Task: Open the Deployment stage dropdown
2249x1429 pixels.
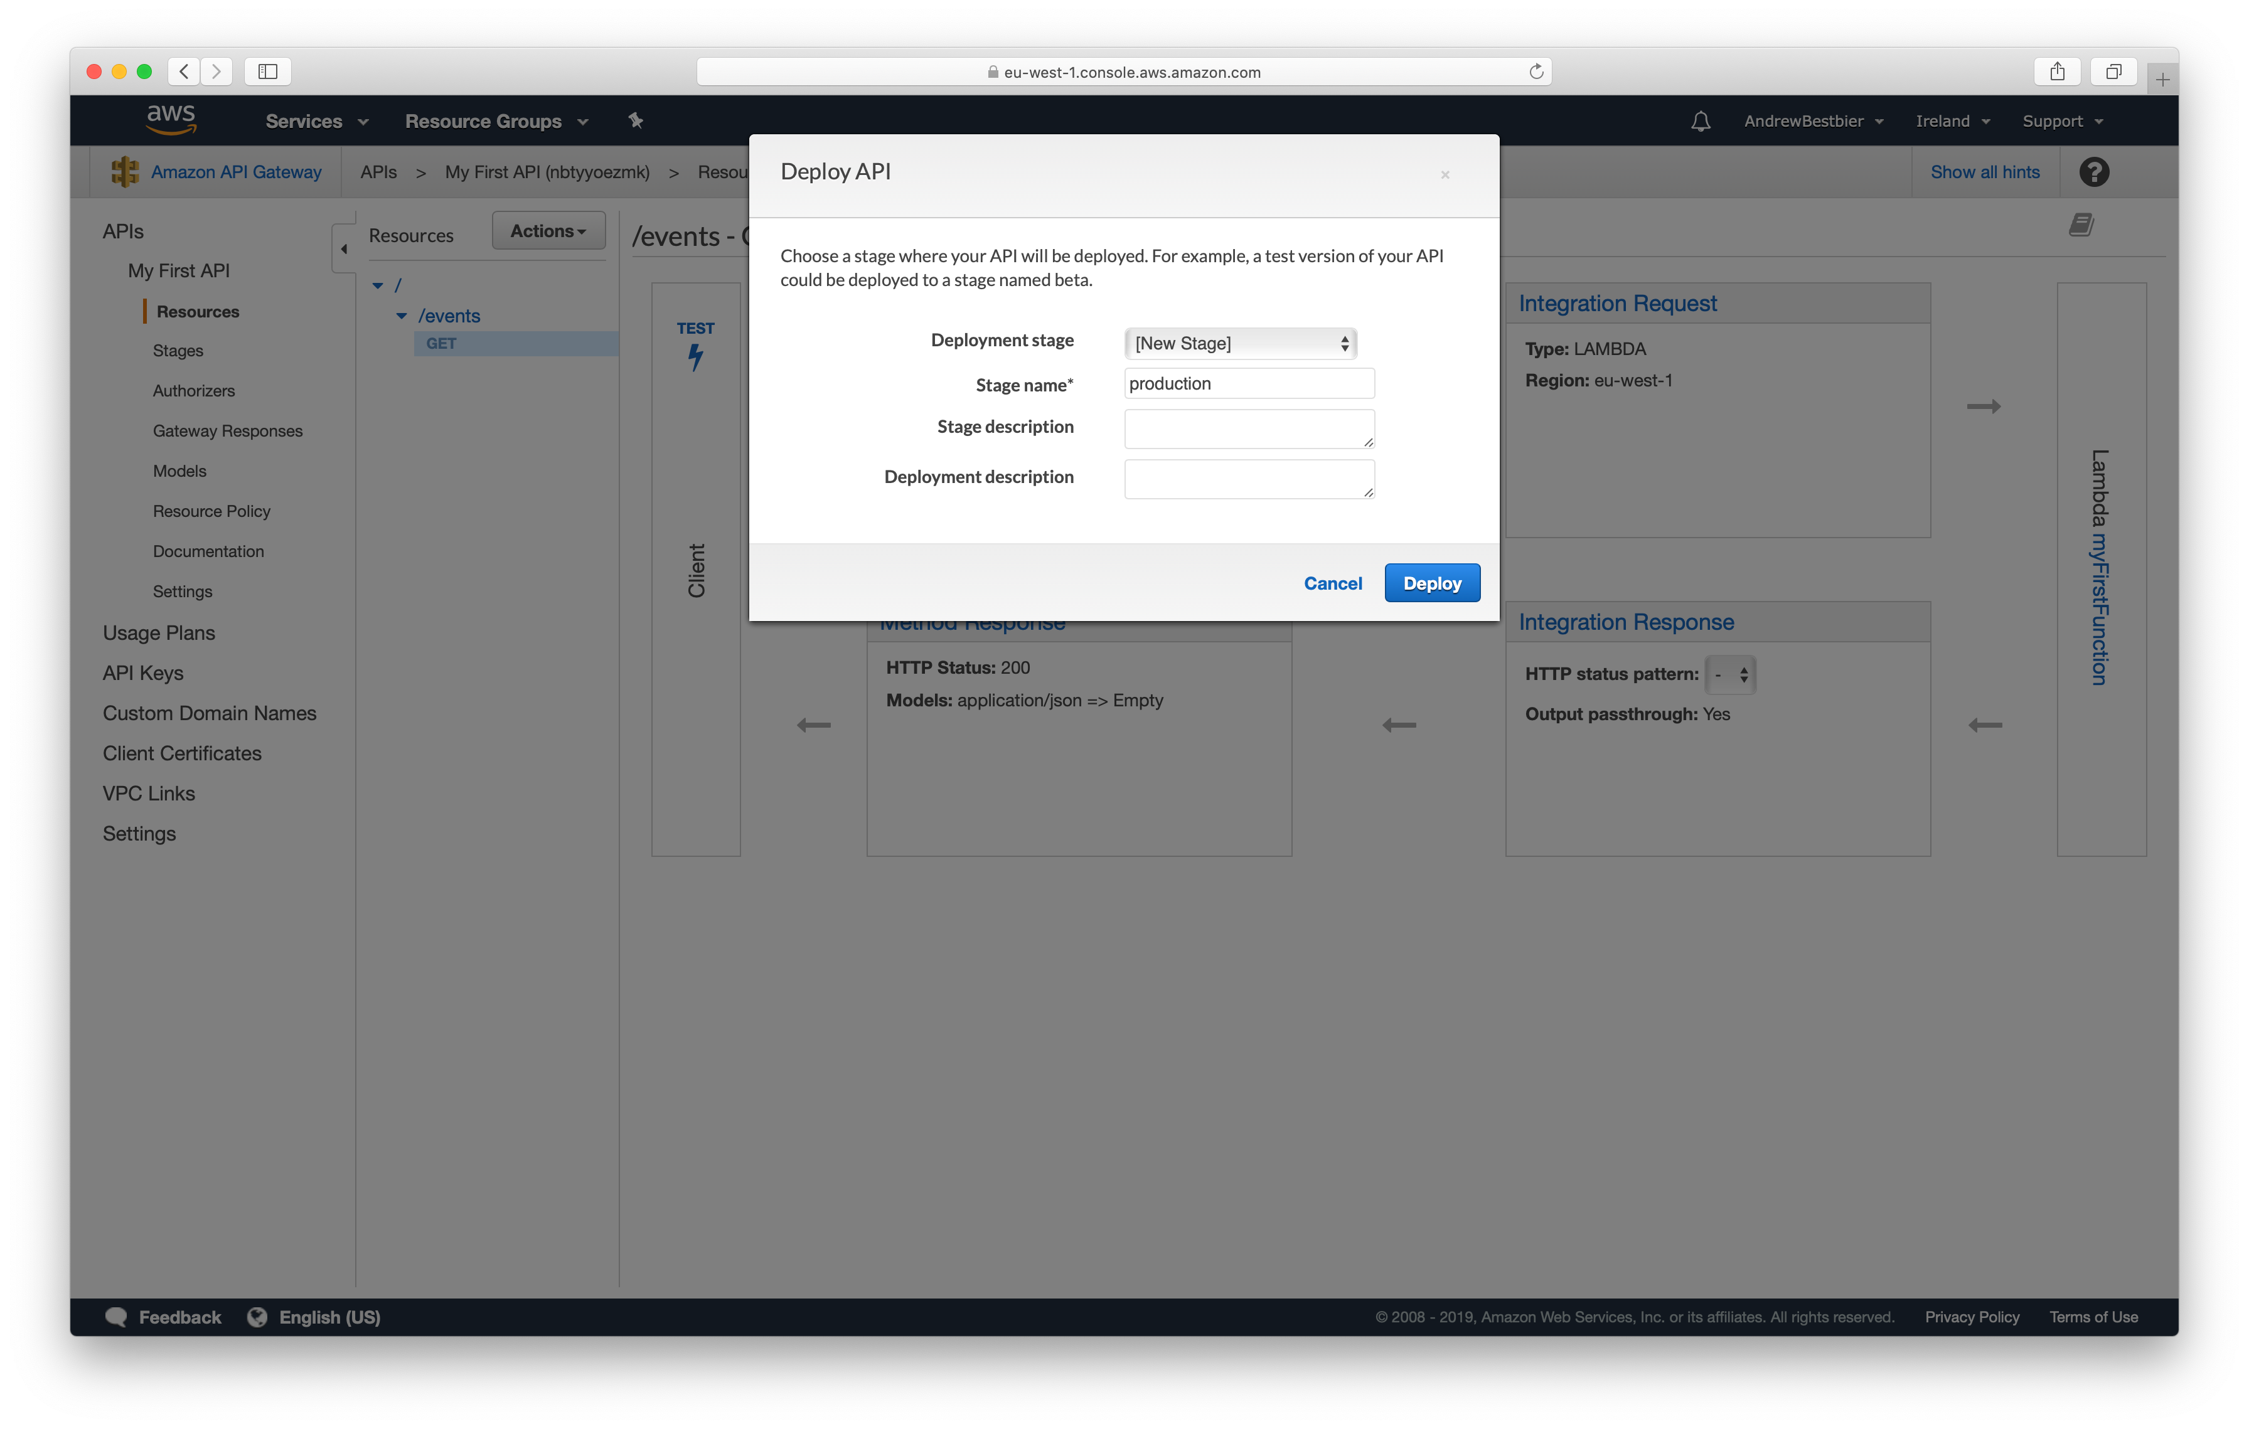Action: [x=1239, y=344]
